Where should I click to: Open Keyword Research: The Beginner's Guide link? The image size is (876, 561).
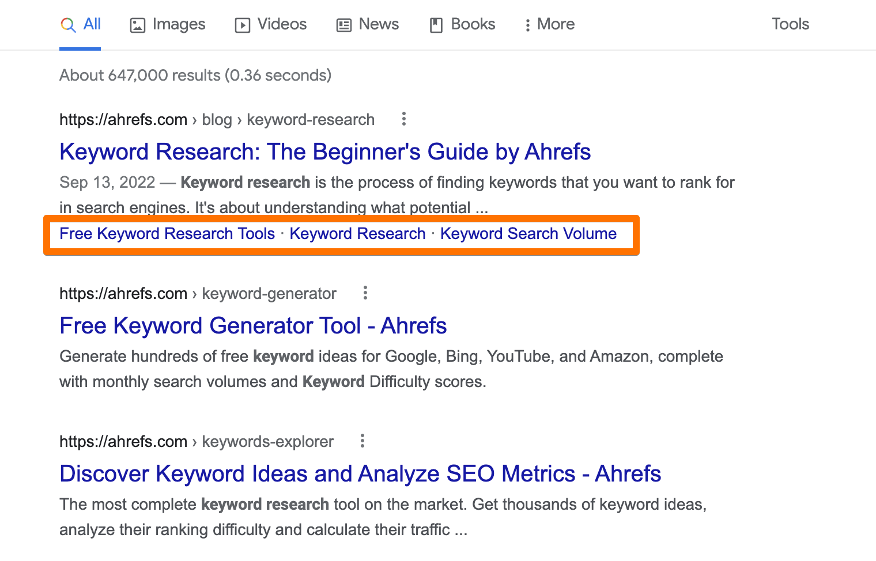pos(324,151)
